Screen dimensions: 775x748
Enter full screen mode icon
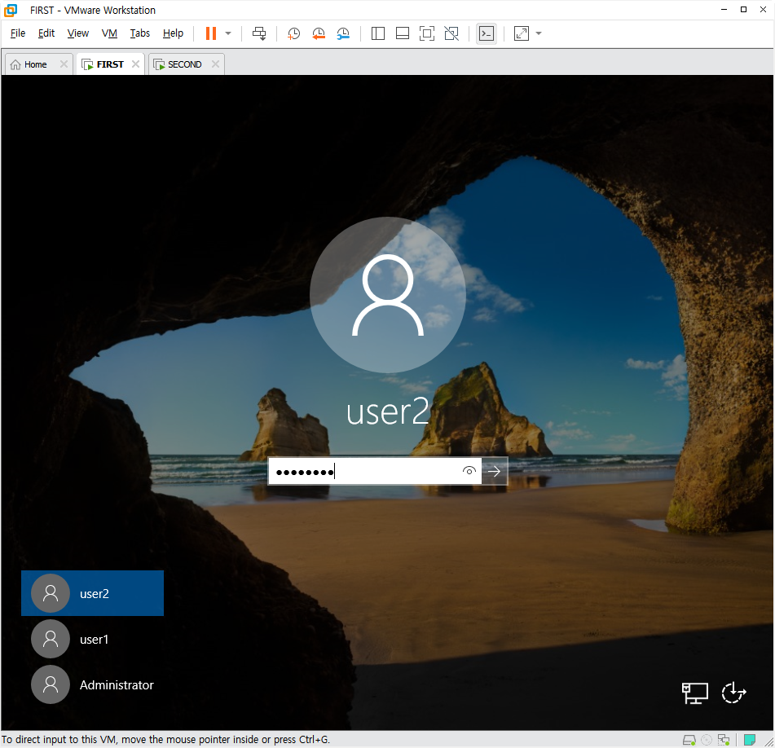(x=427, y=33)
